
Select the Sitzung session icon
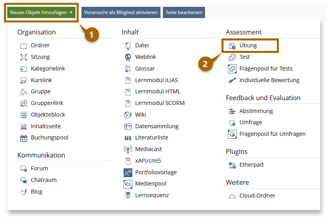click(x=23, y=57)
